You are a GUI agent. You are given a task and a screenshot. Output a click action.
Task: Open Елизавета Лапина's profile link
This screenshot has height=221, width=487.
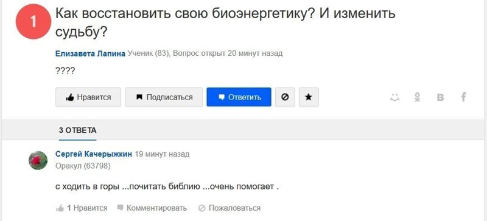(90, 53)
